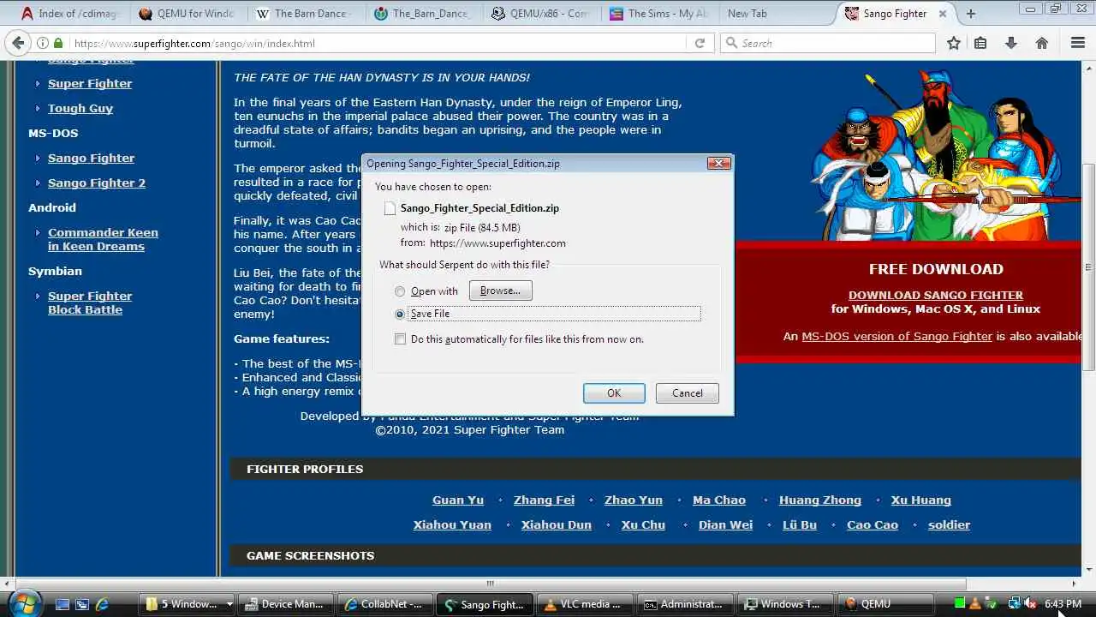Viewport: 1096px width, 617px height.
Task: Enable 'Do this automatically' checkbox
Action: tap(400, 339)
